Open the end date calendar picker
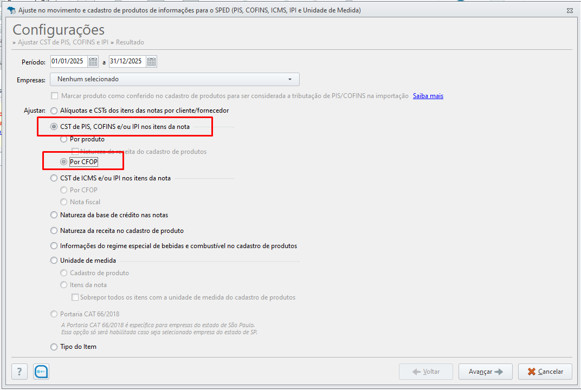 [151, 62]
